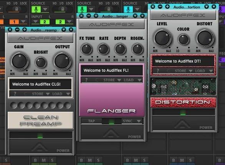Click the minus icon on Flanger window
225x165 pixels.
[89, 16]
